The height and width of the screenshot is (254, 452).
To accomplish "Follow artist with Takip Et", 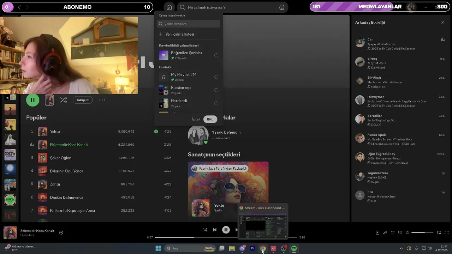I will tap(83, 100).
